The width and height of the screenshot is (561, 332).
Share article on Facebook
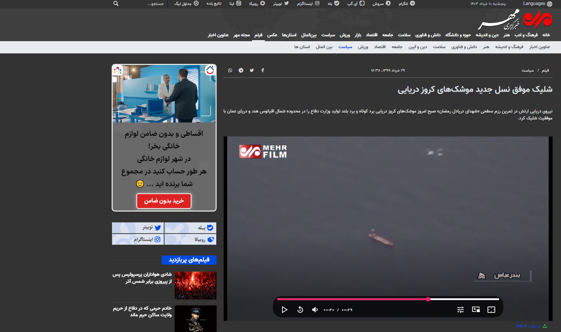262,71
